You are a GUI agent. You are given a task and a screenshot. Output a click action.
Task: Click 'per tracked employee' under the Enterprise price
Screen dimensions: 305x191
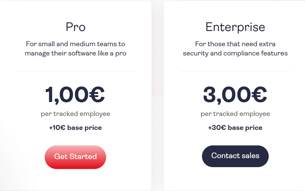(x=235, y=114)
